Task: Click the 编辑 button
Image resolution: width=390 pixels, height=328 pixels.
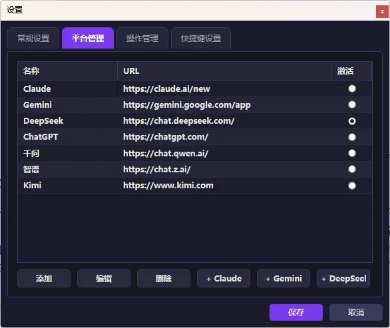Action: pyautogui.click(x=104, y=279)
